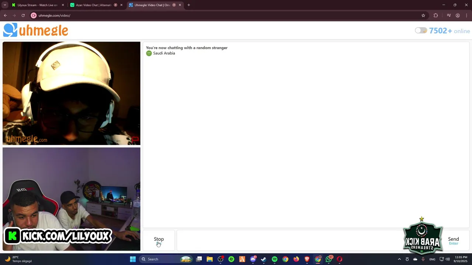Click the red flag icon on stranger video
The width and height of the screenshot is (472, 265).
(x=135, y=139)
